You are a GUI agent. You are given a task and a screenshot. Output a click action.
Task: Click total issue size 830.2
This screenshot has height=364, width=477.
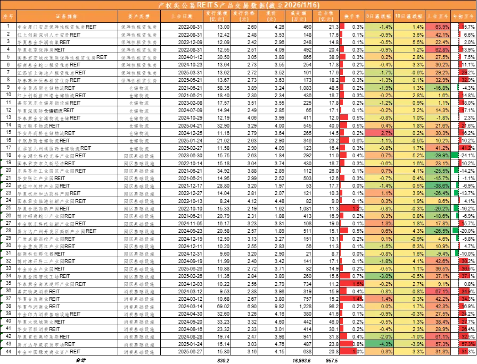click(x=224, y=360)
